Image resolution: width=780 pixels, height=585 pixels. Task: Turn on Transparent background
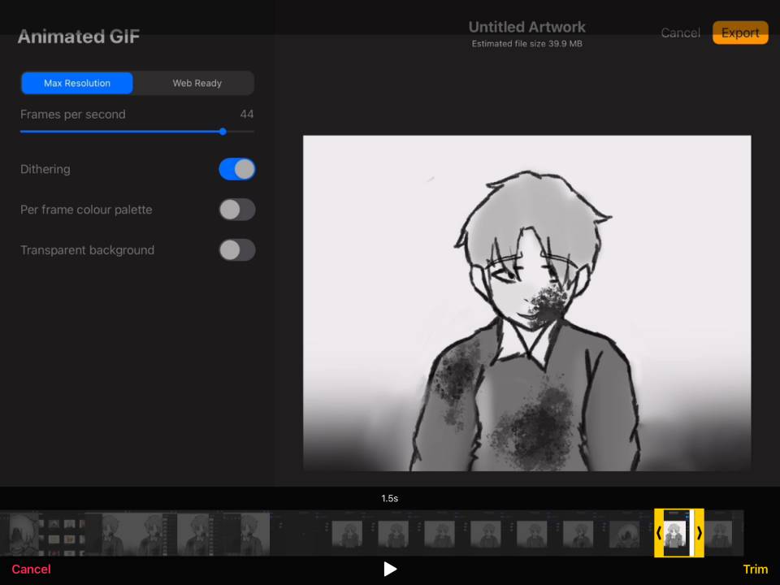tap(236, 250)
